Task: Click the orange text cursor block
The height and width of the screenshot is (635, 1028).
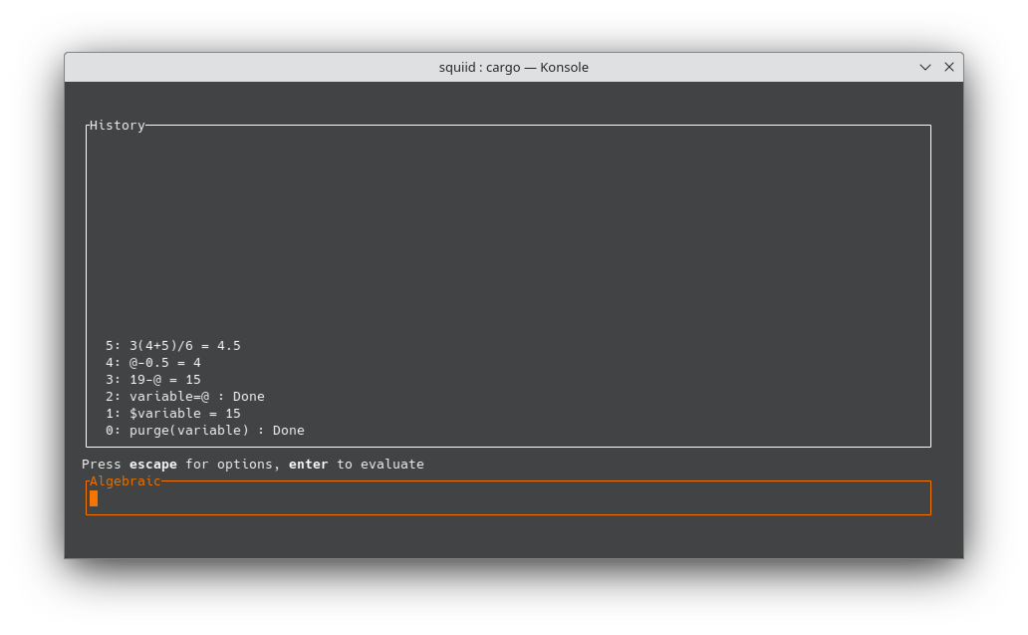Action: (x=94, y=498)
